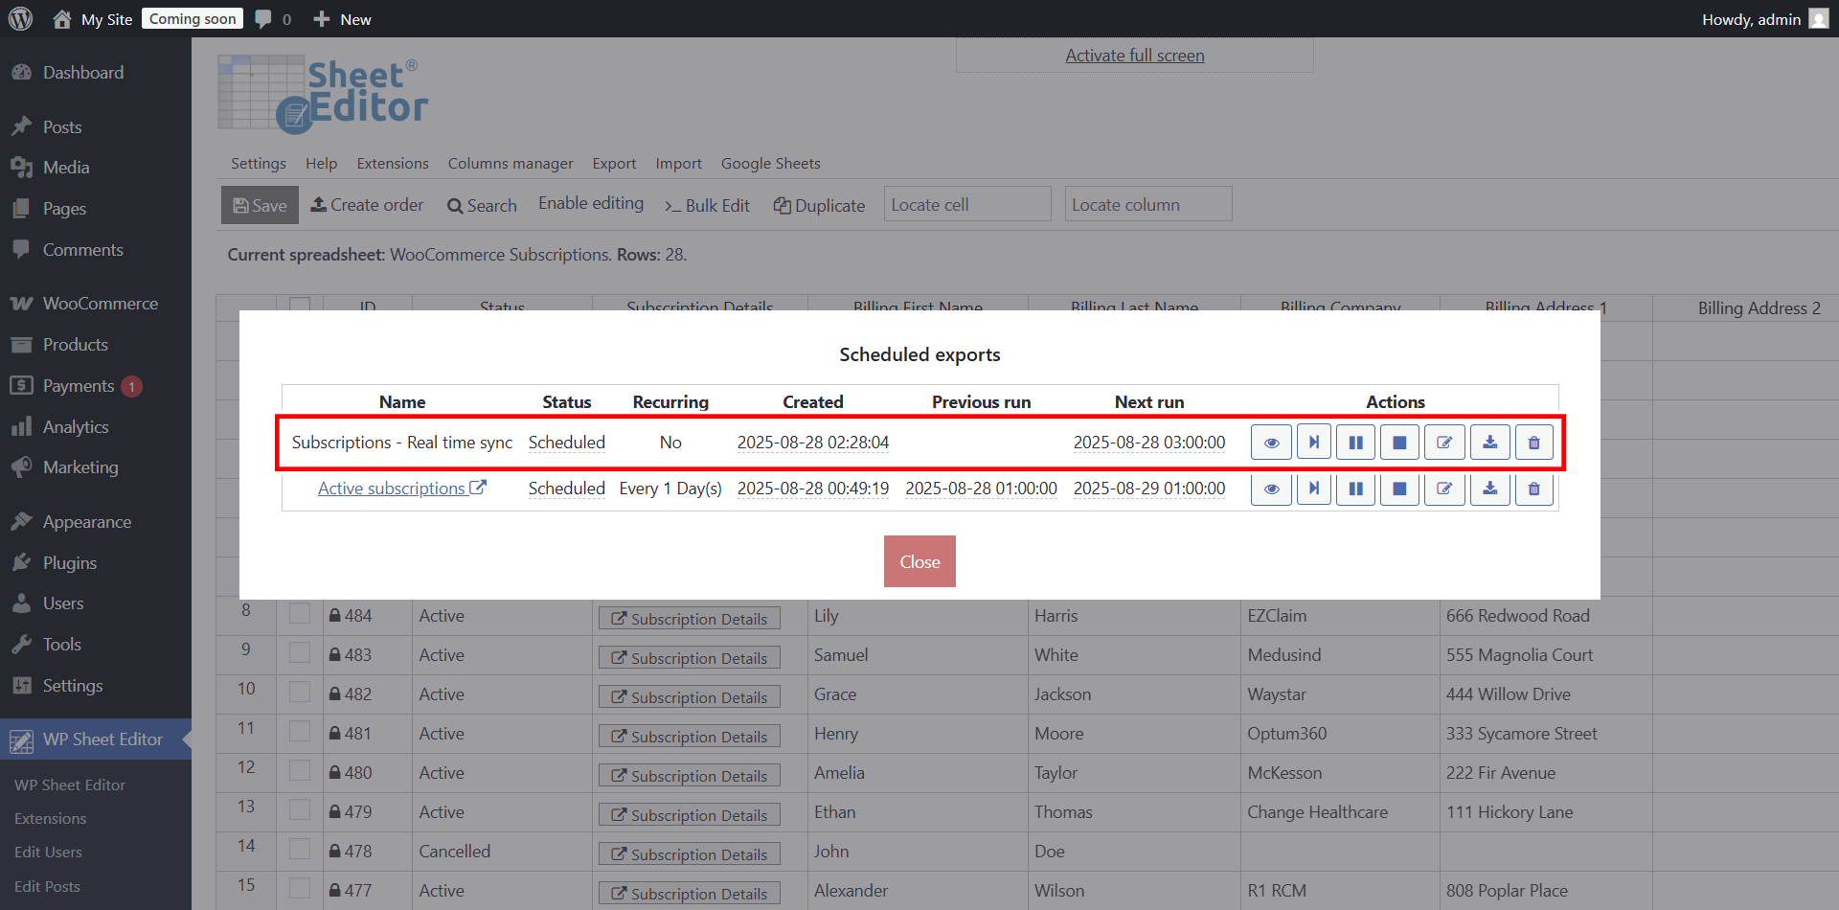Open Marketing in the sidebar

pyautogui.click(x=96, y=467)
